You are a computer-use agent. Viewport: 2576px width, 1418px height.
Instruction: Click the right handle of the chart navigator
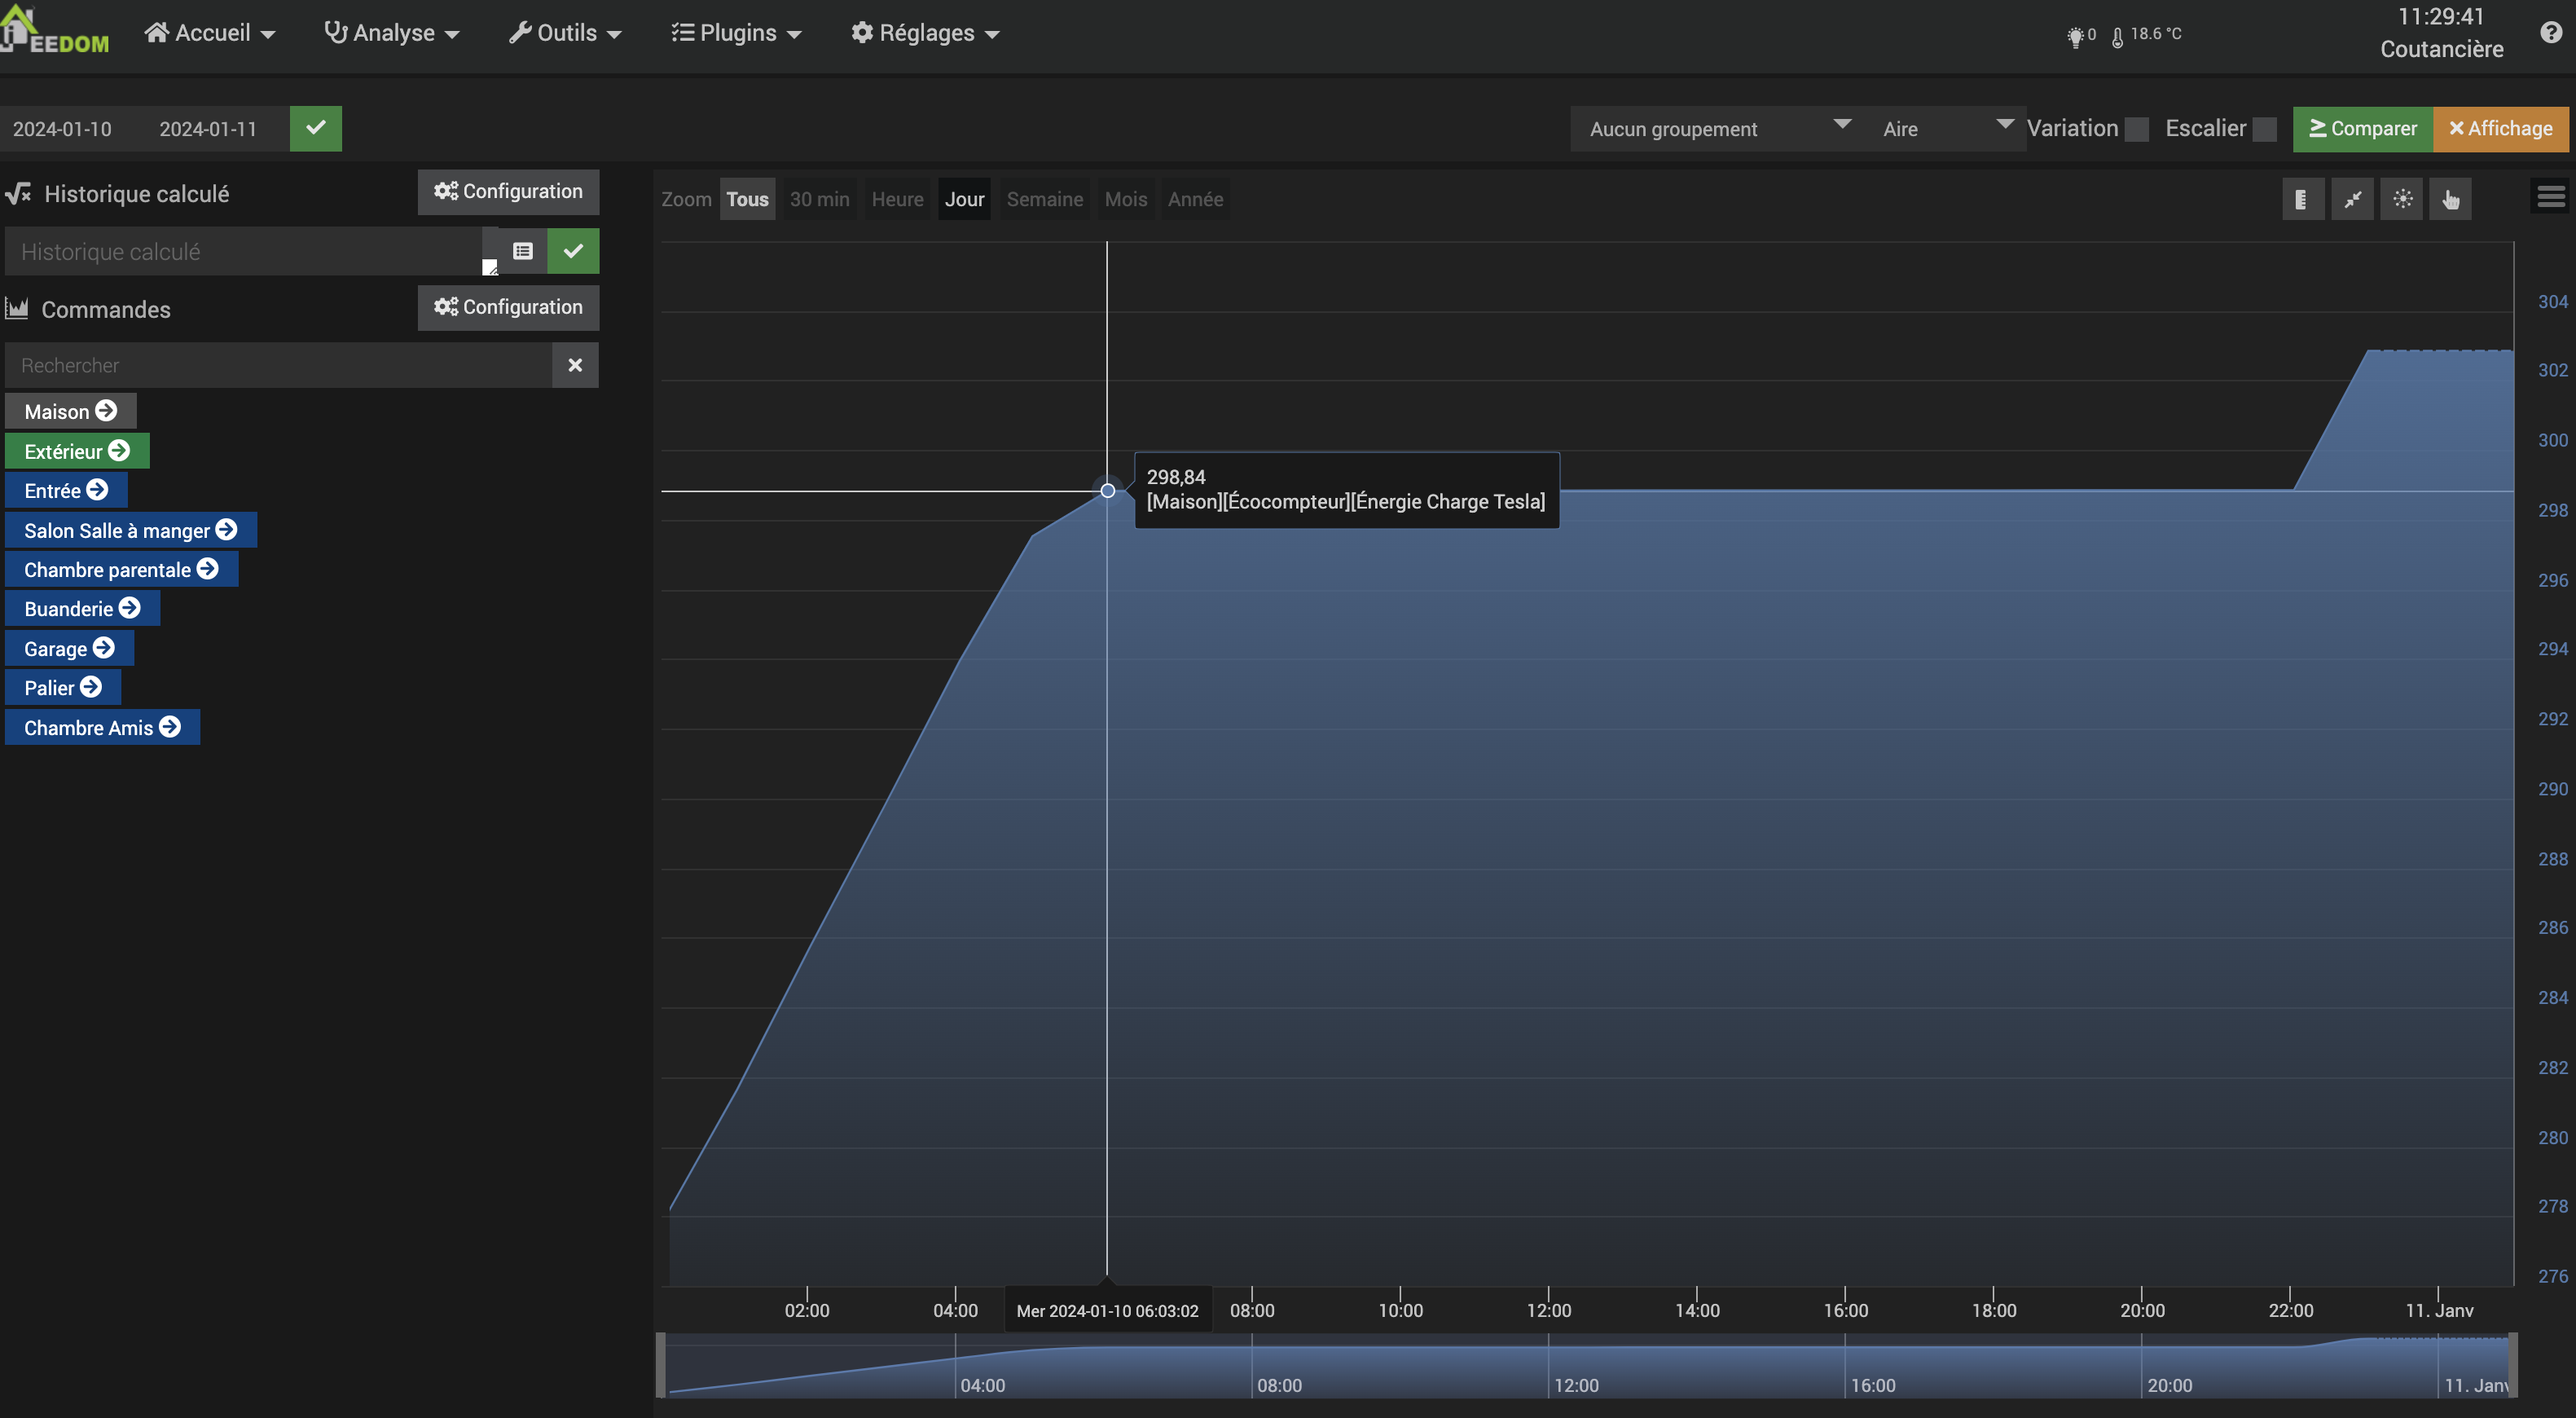point(2512,1364)
